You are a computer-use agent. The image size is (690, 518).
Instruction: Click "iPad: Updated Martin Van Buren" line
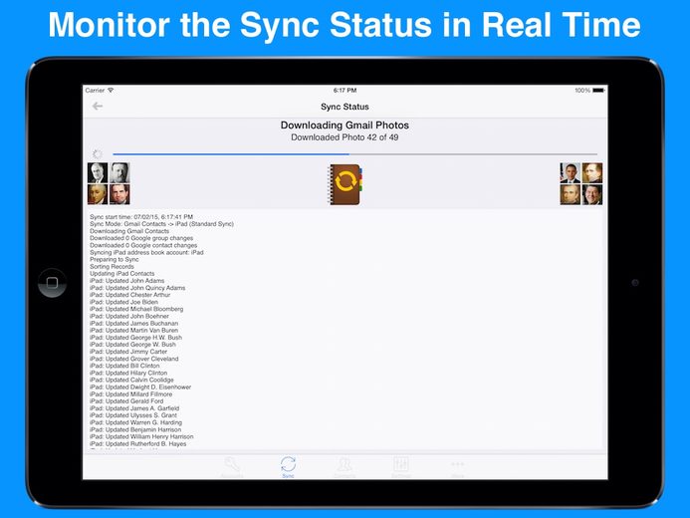click(133, 331)
